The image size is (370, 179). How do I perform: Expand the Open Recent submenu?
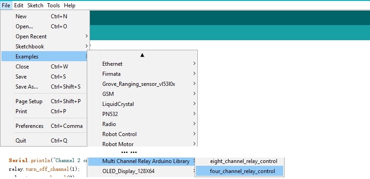(x=44, y=37)
